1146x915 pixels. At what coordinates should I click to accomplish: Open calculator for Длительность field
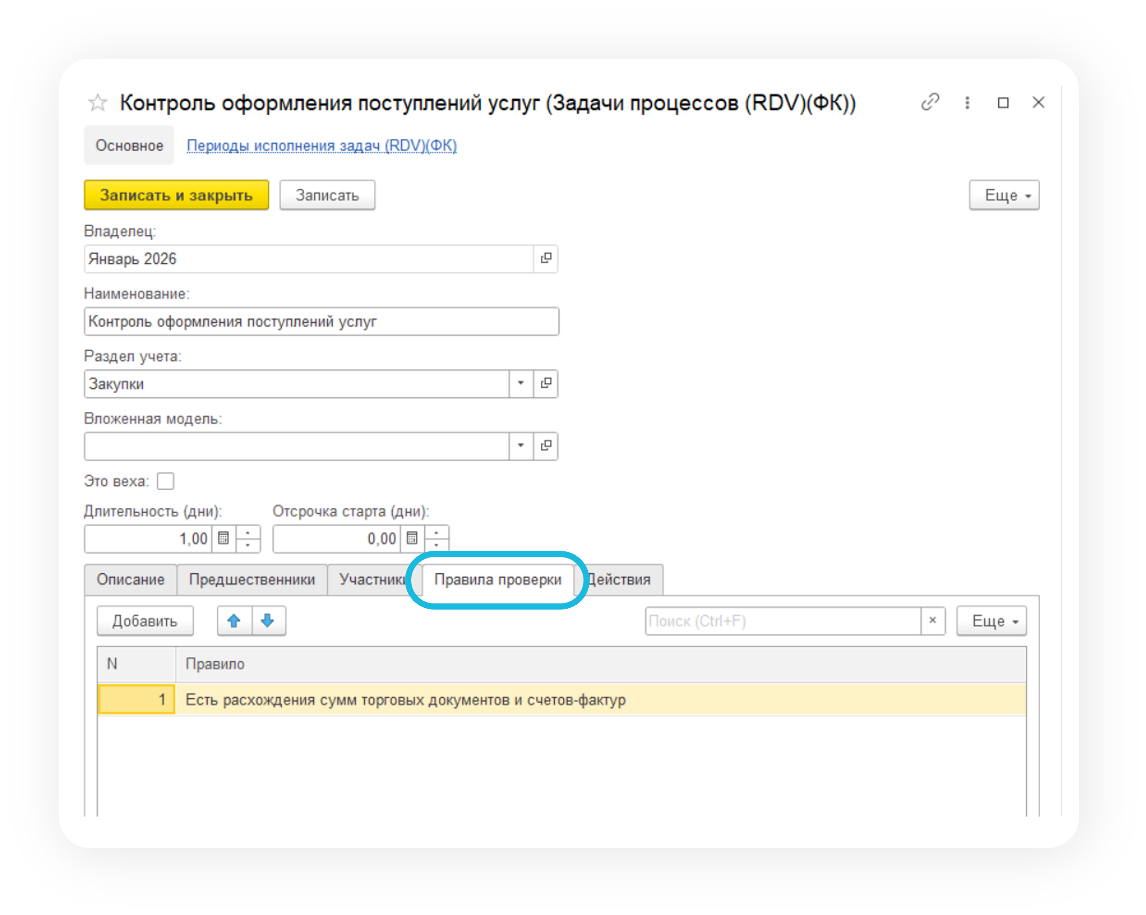(x=224, y=539)
